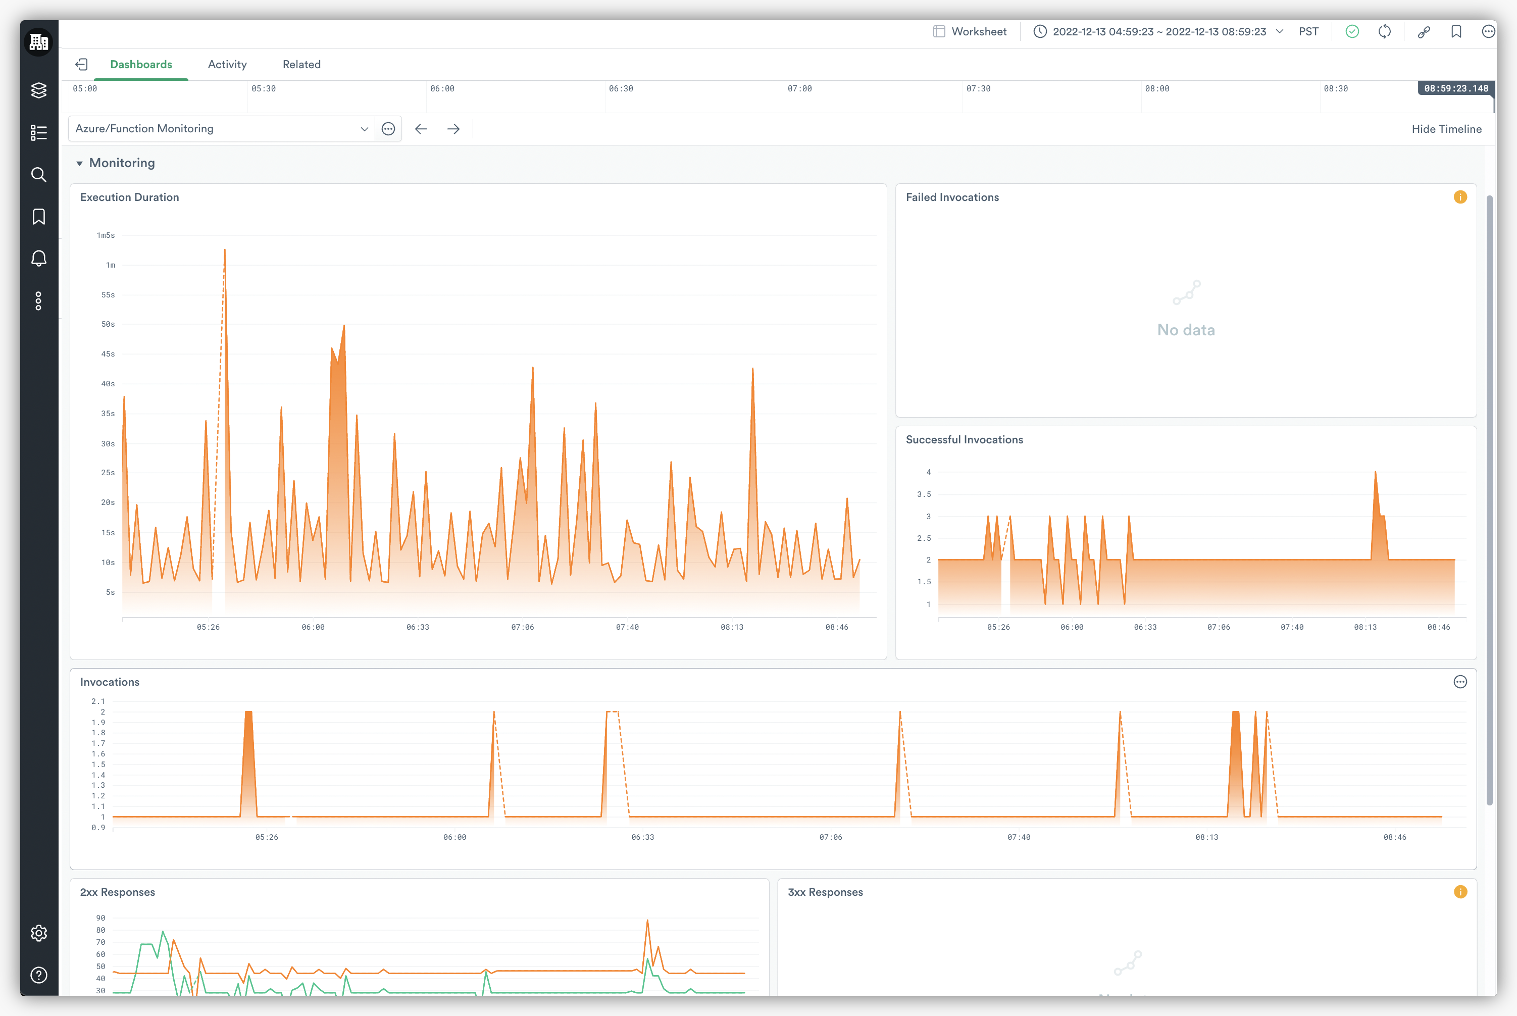Image resolution: width=1517 pixels, height=1016 pixels.
Task: Click the top bar bookmark icon
Action: (x=1456, y=31)
